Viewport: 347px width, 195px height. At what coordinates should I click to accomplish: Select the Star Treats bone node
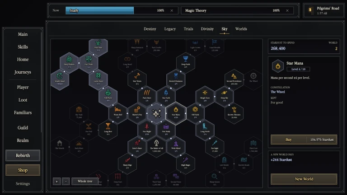coord(137,80)
